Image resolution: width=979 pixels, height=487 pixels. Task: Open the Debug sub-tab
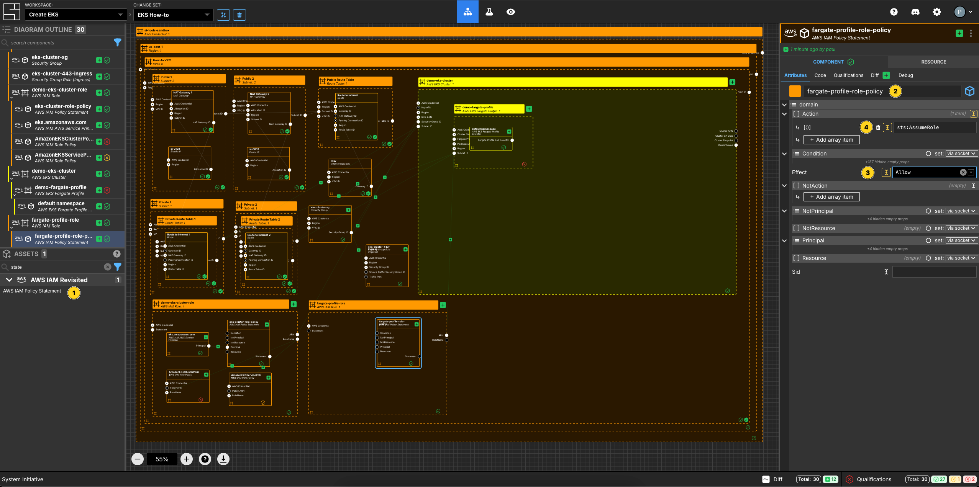905,75
